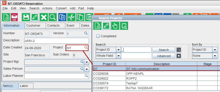Open the Project ID search field dropdown
This screenshot has width=220, height=92.
[119, 50]
